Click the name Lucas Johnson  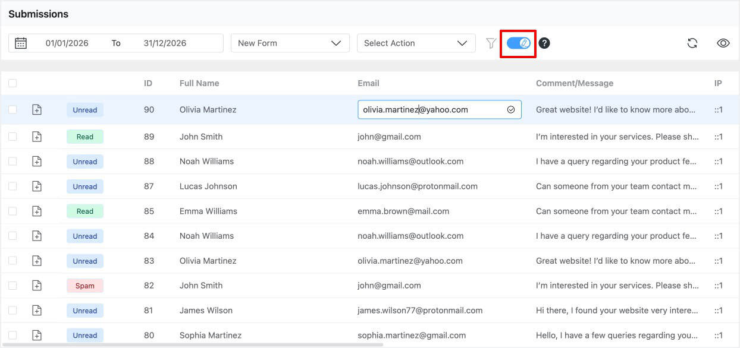tap(208, 186)
